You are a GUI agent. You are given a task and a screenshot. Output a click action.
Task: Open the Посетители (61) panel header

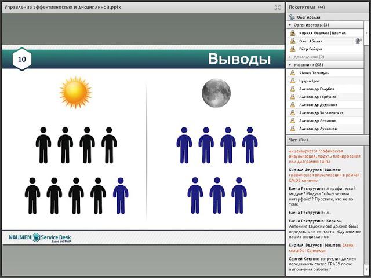click(328, 7)
